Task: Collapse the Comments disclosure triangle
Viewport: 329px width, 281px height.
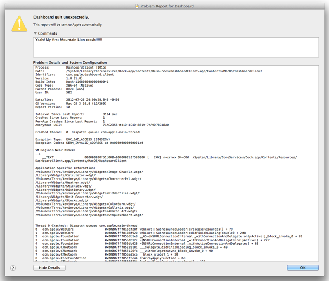Action: [x=35, y=33]
